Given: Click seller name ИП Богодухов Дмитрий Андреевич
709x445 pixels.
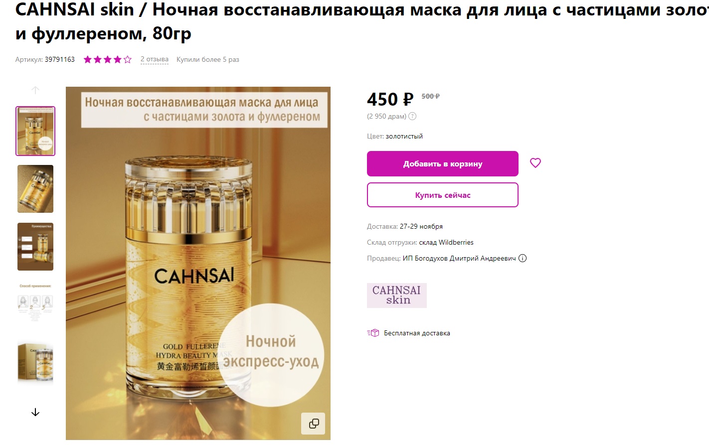Looking at the screenshot, I should [459, 258].
